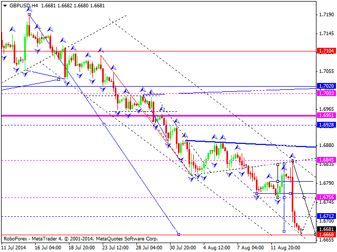
Task: Select the trendline anchor square on the 1.6928 line
Action: (x=104, y=124)
